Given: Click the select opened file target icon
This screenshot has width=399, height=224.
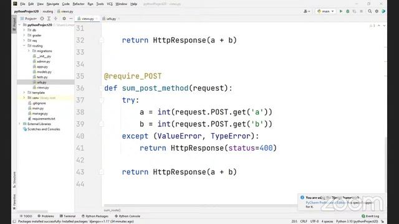Looking at the screenshot, I should pyautogui.click(x=42, y=19).
